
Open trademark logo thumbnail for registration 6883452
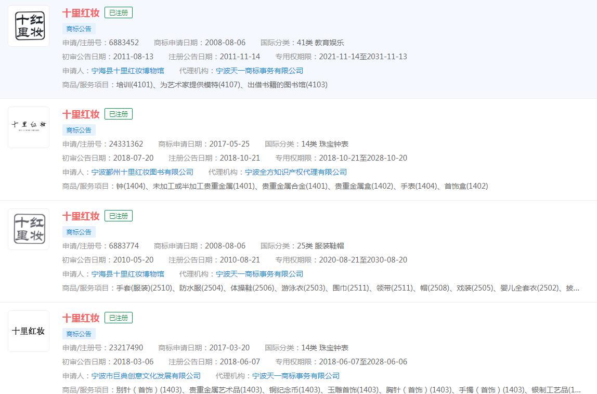coord(29,26)
